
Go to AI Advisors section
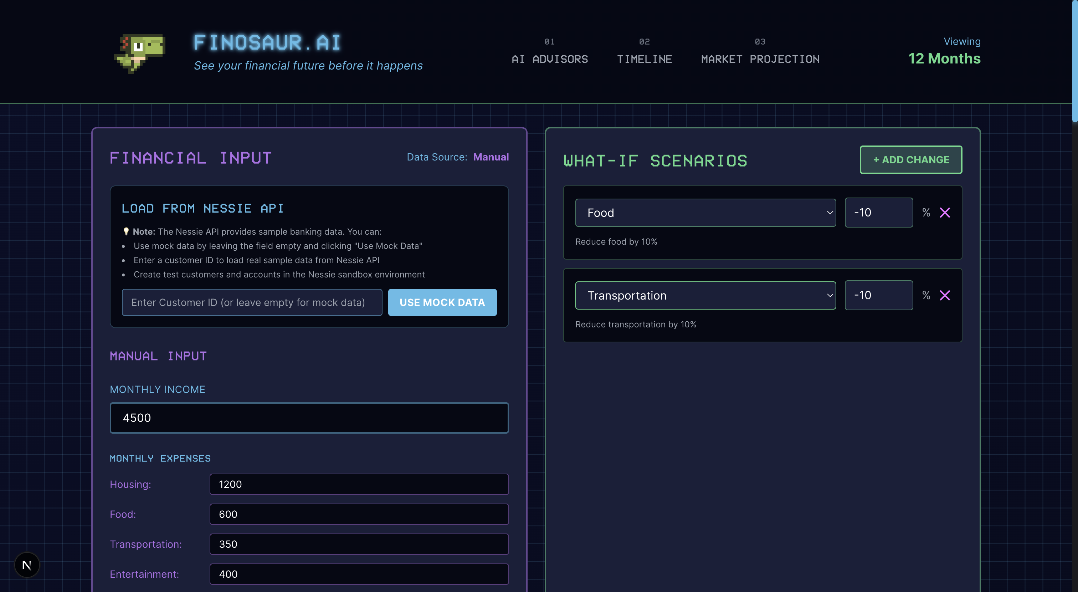click(x=549, y=59)
